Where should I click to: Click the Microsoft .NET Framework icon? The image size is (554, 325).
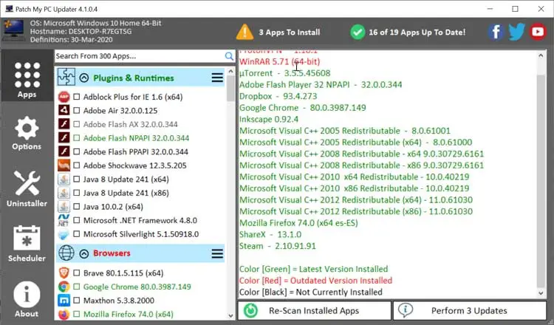tap(64, 220)
